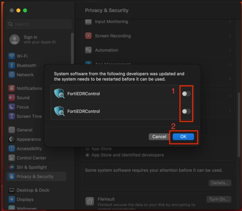Viewport: 242px width, 211px height.
Task: Open Accessibility settings icon
Action: [12, 149]
